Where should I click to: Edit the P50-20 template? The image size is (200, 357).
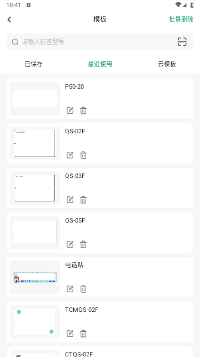point(70,110)
